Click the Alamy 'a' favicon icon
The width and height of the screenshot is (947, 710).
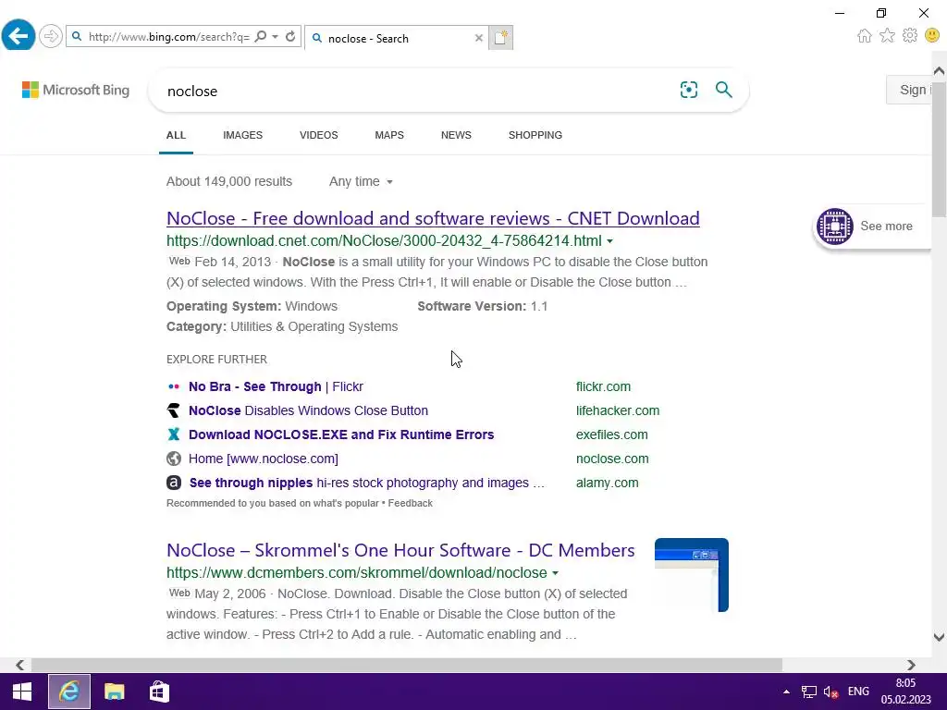pyautogui.click(x=173, y=483)
